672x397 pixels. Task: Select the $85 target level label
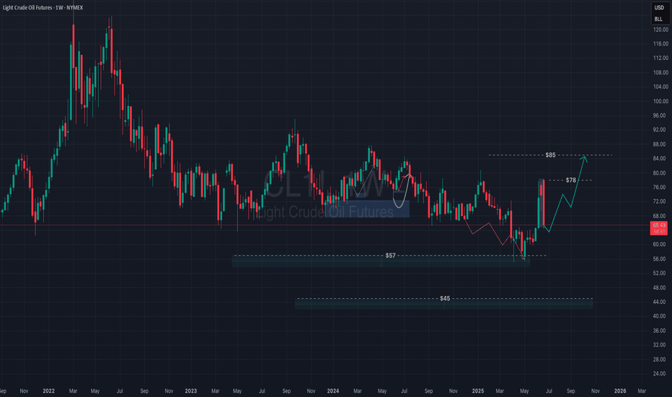pyautogui.click(x=550, y=155)
